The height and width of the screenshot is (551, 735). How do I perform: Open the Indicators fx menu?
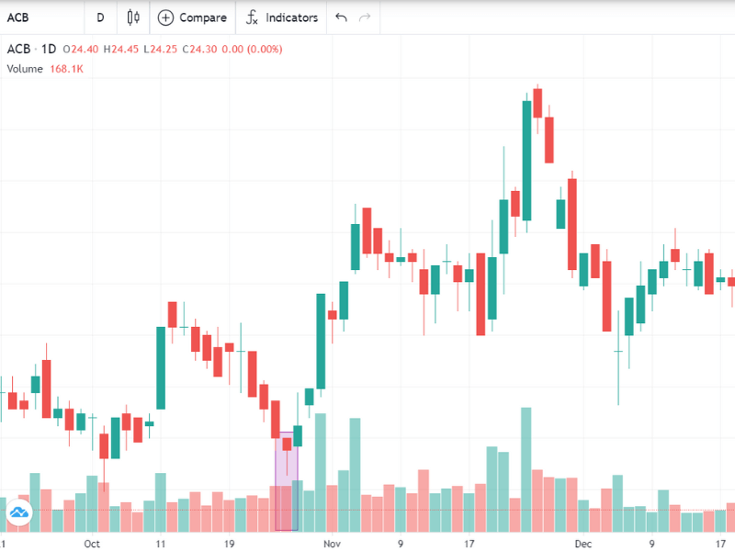[282, 17]
